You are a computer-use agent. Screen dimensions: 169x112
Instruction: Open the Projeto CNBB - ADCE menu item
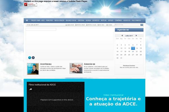coord(38,20)
